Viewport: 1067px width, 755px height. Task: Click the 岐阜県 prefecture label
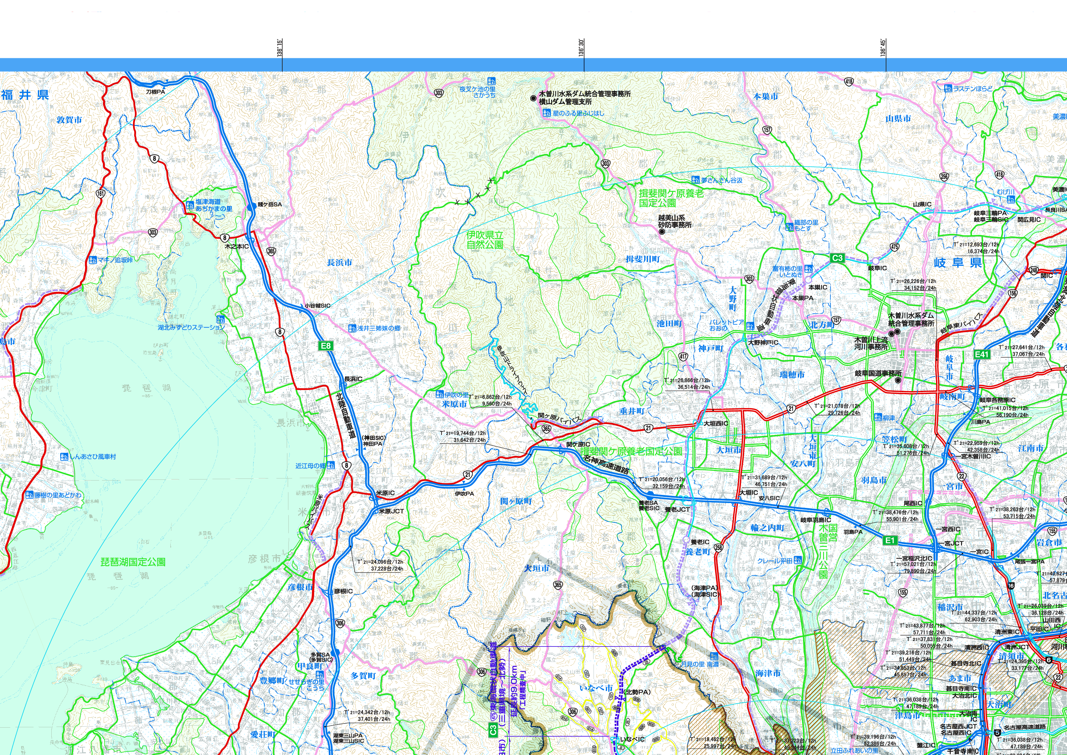(x=958, y=263)
